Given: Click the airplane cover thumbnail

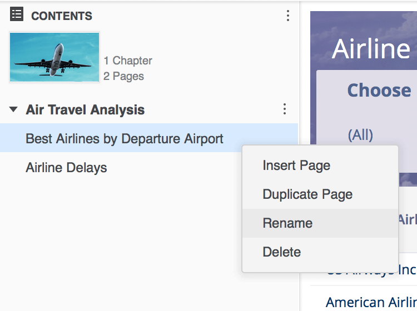Looking at the screenshot, I should [x=54, y=57].
